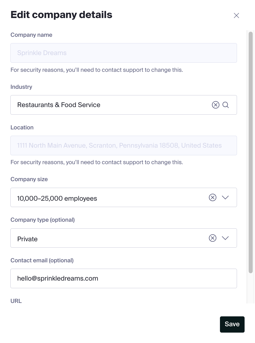Viewport: 255px width, 343px height.
Task: Click the dialog vertical scrollbar
Action: click(250, 152)
